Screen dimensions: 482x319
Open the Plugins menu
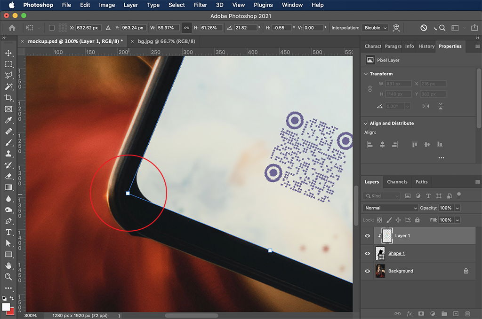tap(263, 5)
